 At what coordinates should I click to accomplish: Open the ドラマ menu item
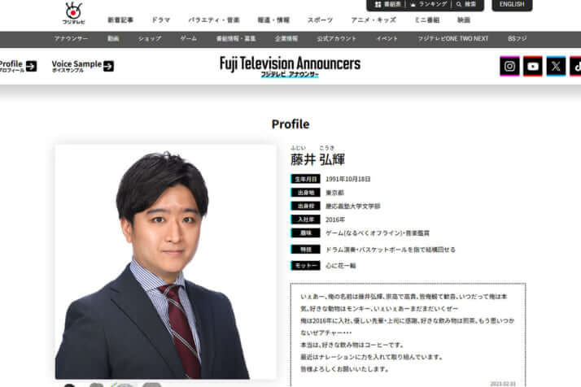tap(161, 20)
